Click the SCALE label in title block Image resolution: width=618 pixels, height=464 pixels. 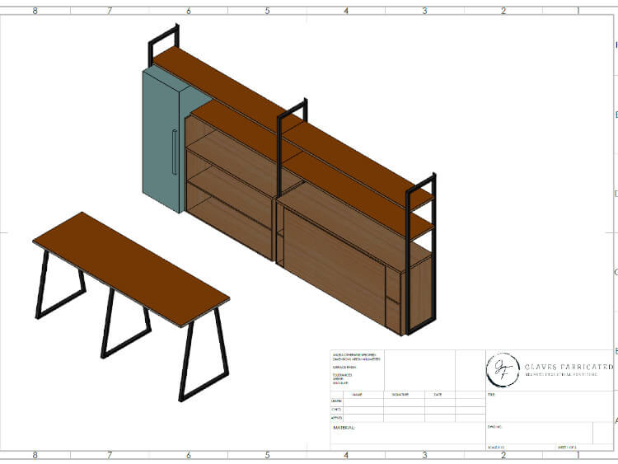(496, 448)
